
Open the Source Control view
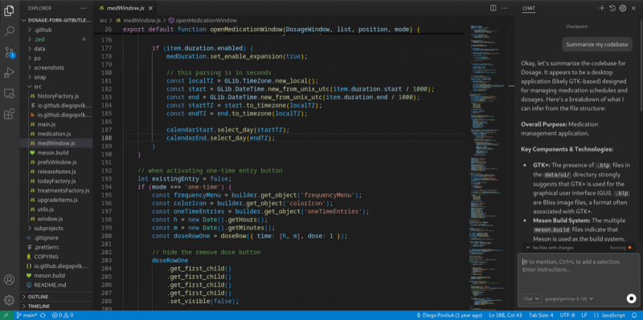coord(9,52)
